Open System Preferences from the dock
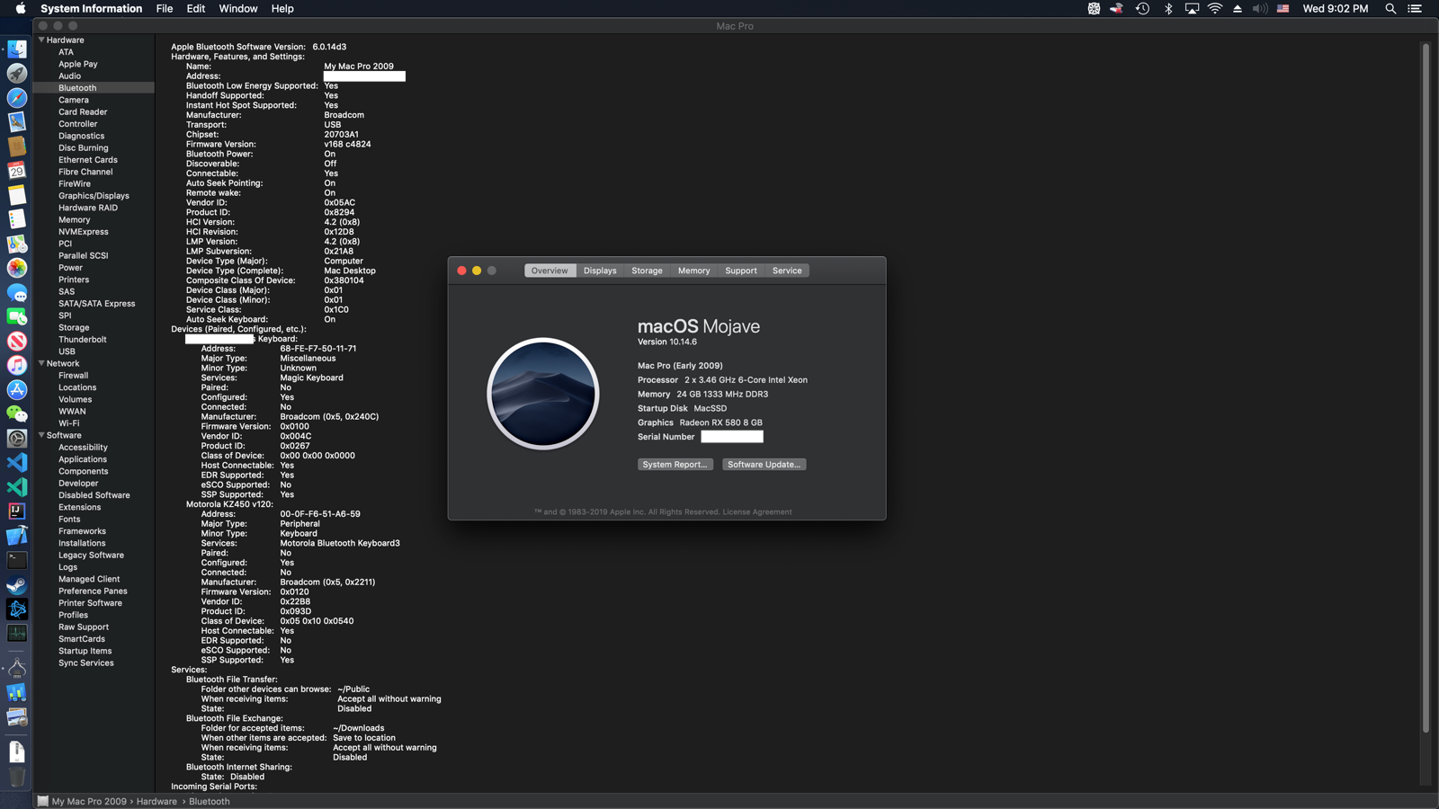Image resolution: width=1439 pixels, height=809 pixels. click(17, 438)
